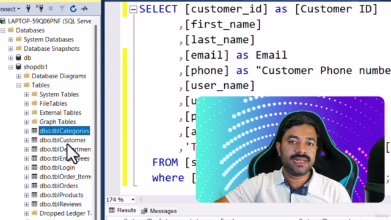Select dbo.tblOrders table
Screen dimensions: 391x220
59,186
